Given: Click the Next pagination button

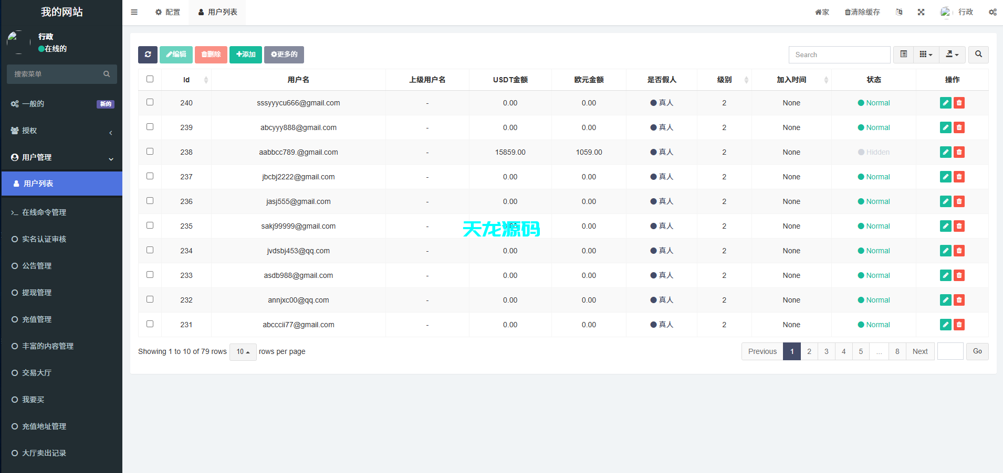Looking at the screenshot, I should click(920, 351).
